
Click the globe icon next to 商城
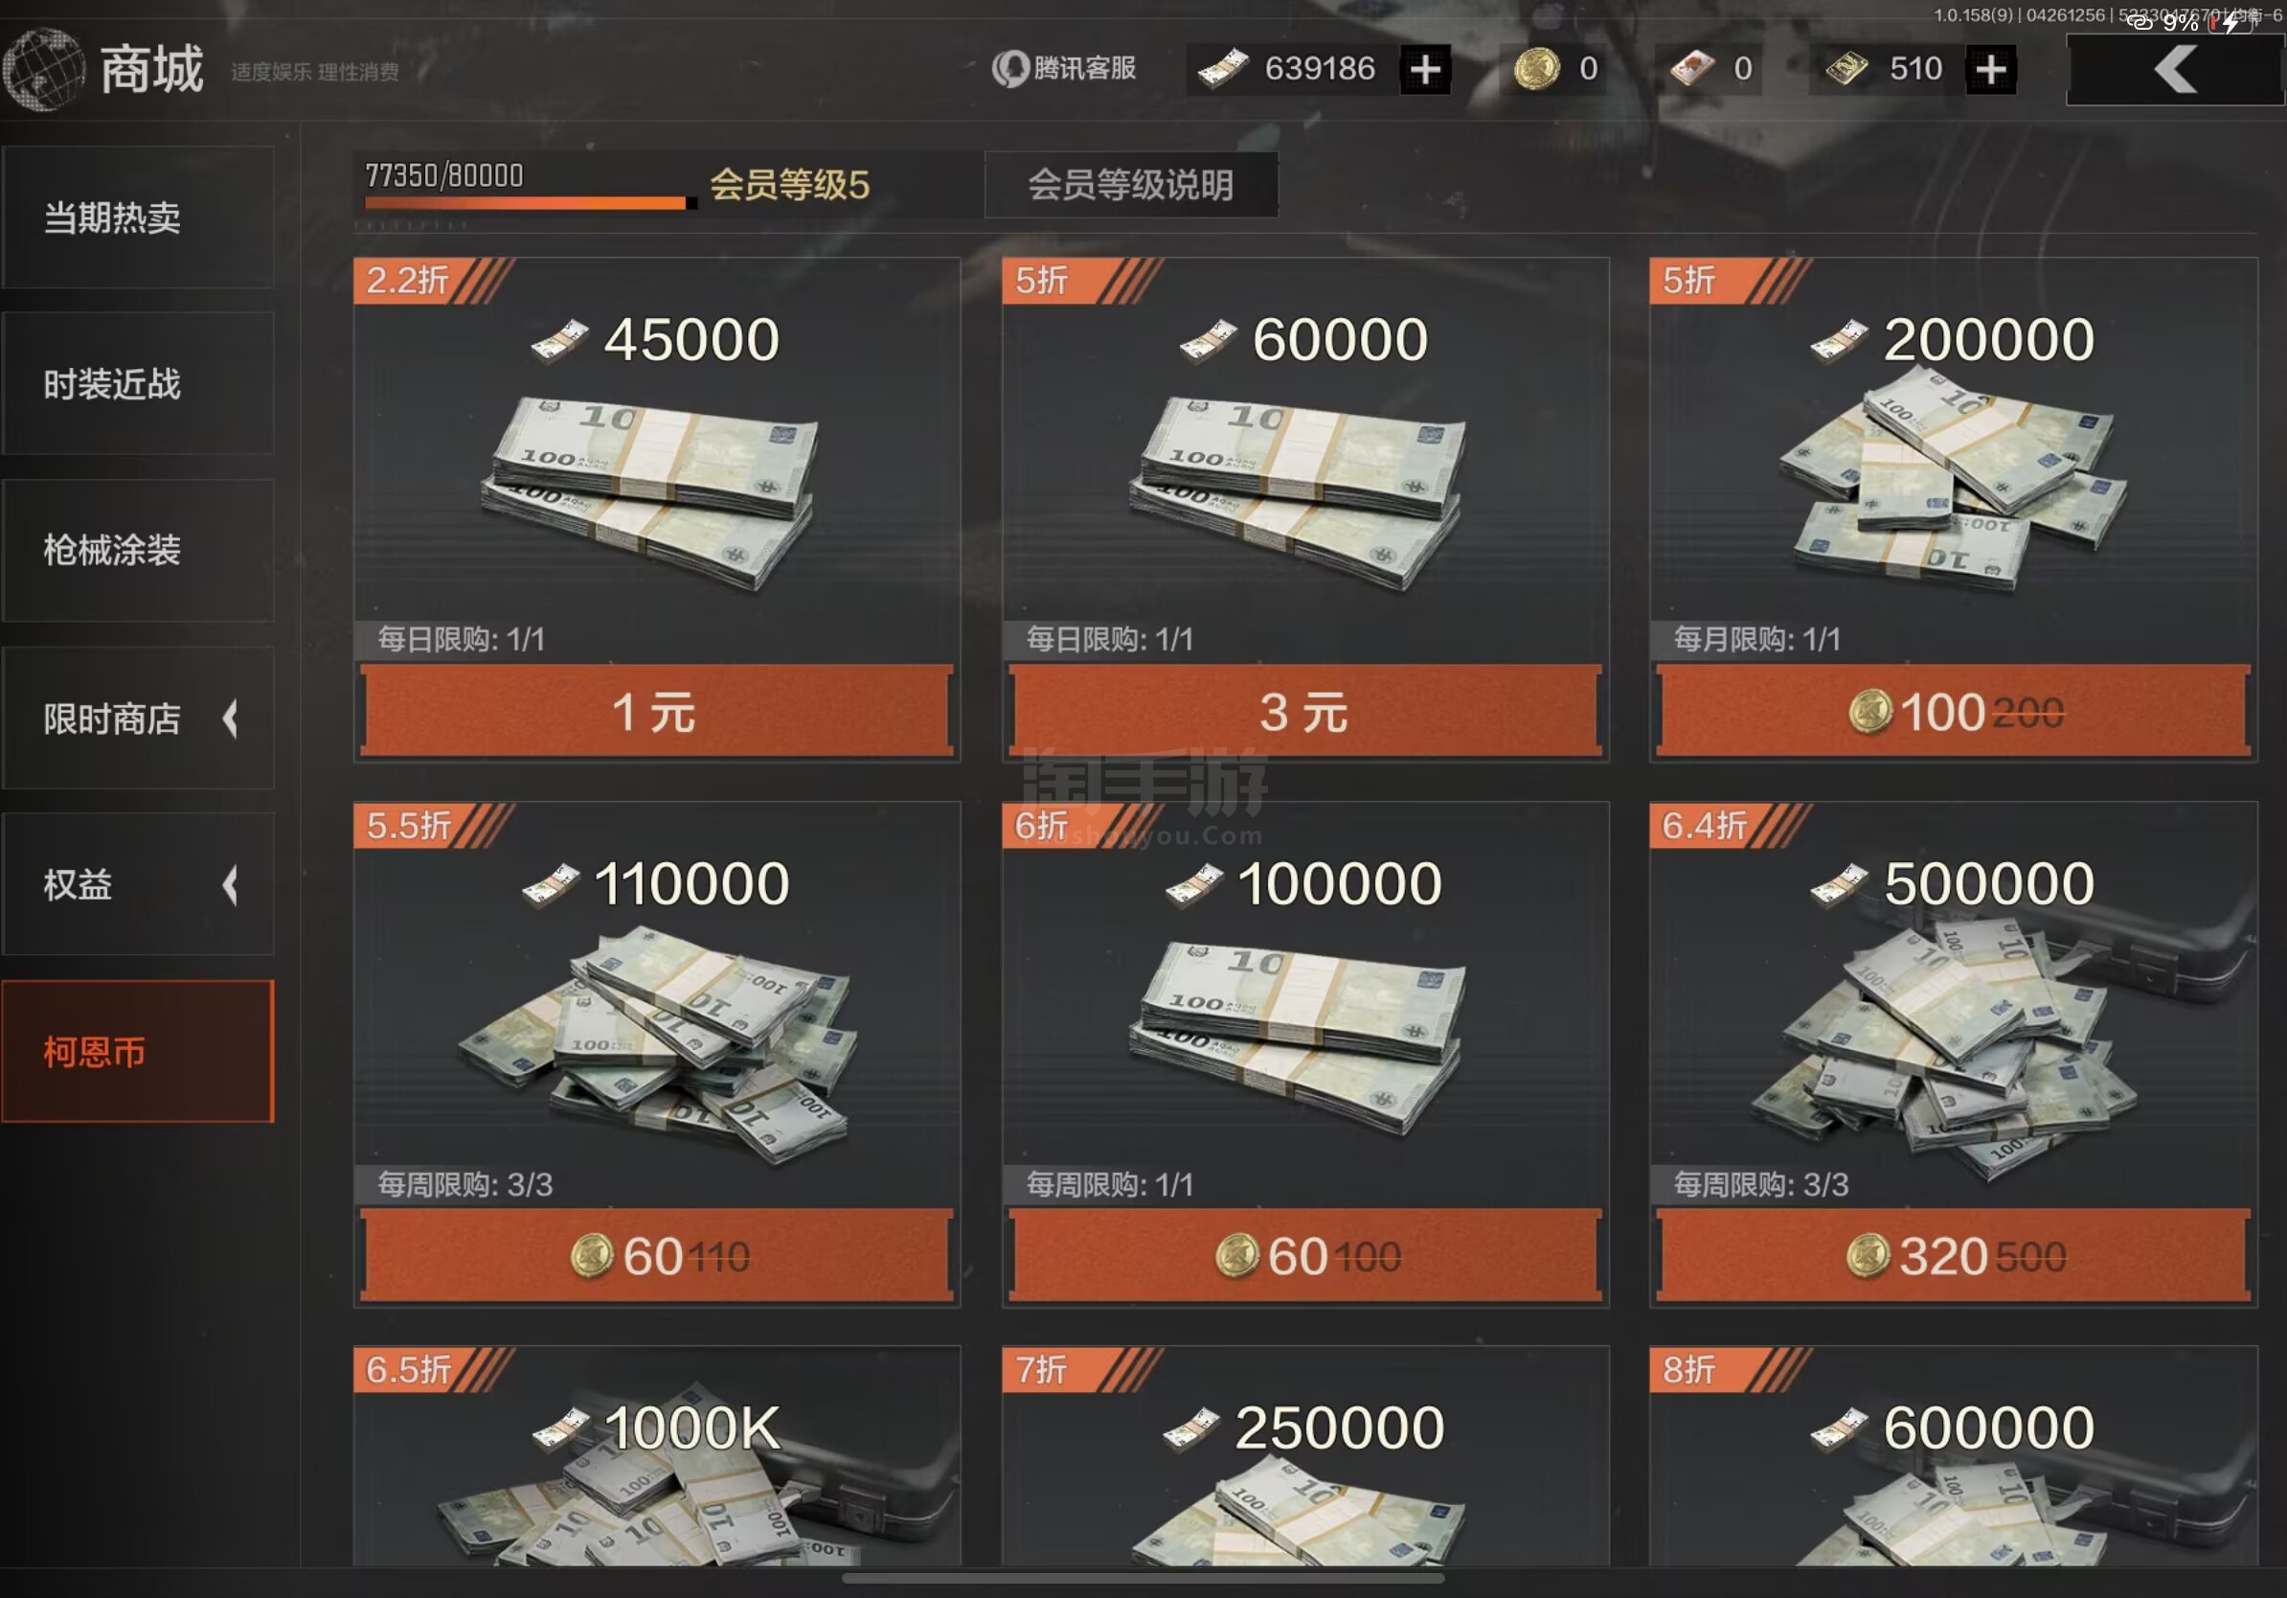[x=43, y=70]
